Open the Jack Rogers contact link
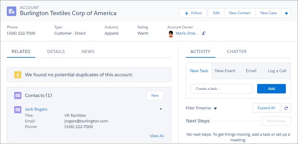 tap(36, 109)
